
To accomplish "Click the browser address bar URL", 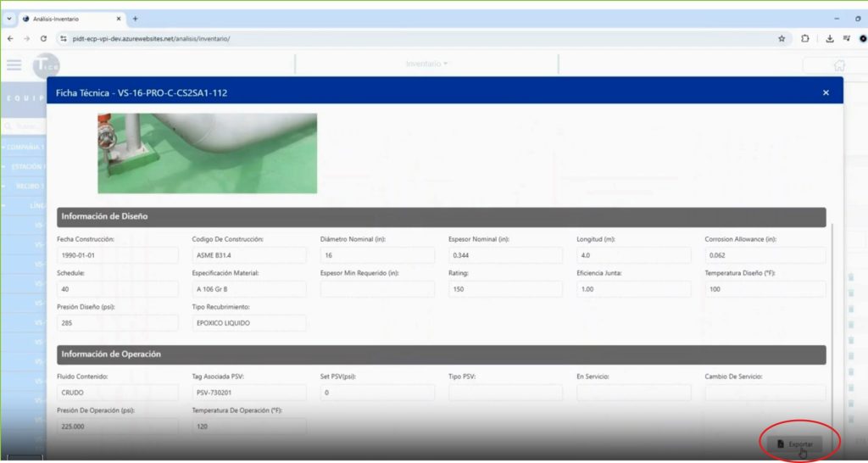I will click(153, 38).
